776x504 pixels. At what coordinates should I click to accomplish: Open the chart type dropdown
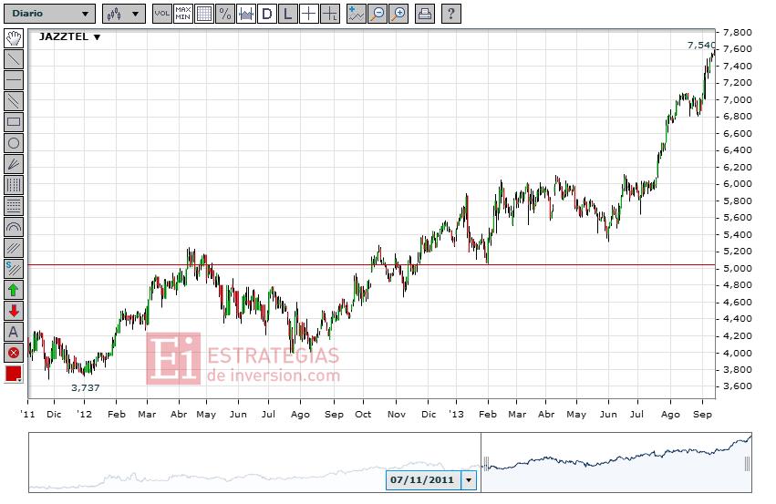(124, 14)
